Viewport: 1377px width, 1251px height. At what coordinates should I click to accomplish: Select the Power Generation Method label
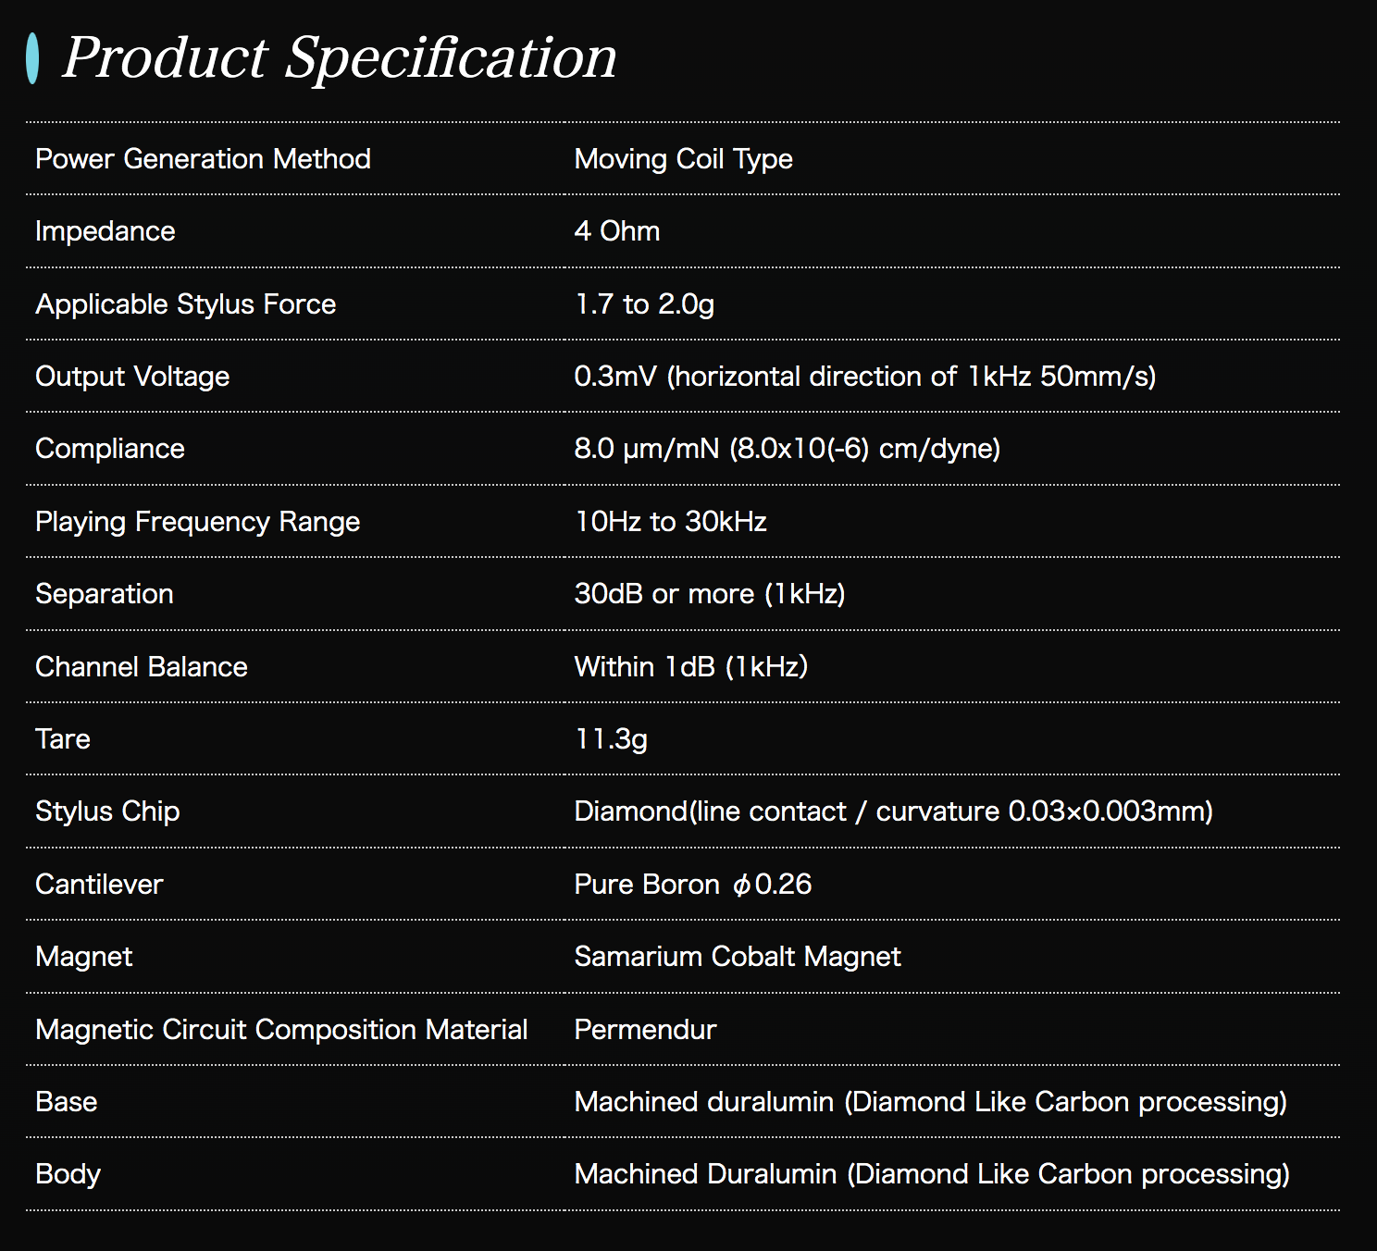[x=203, y=159]
